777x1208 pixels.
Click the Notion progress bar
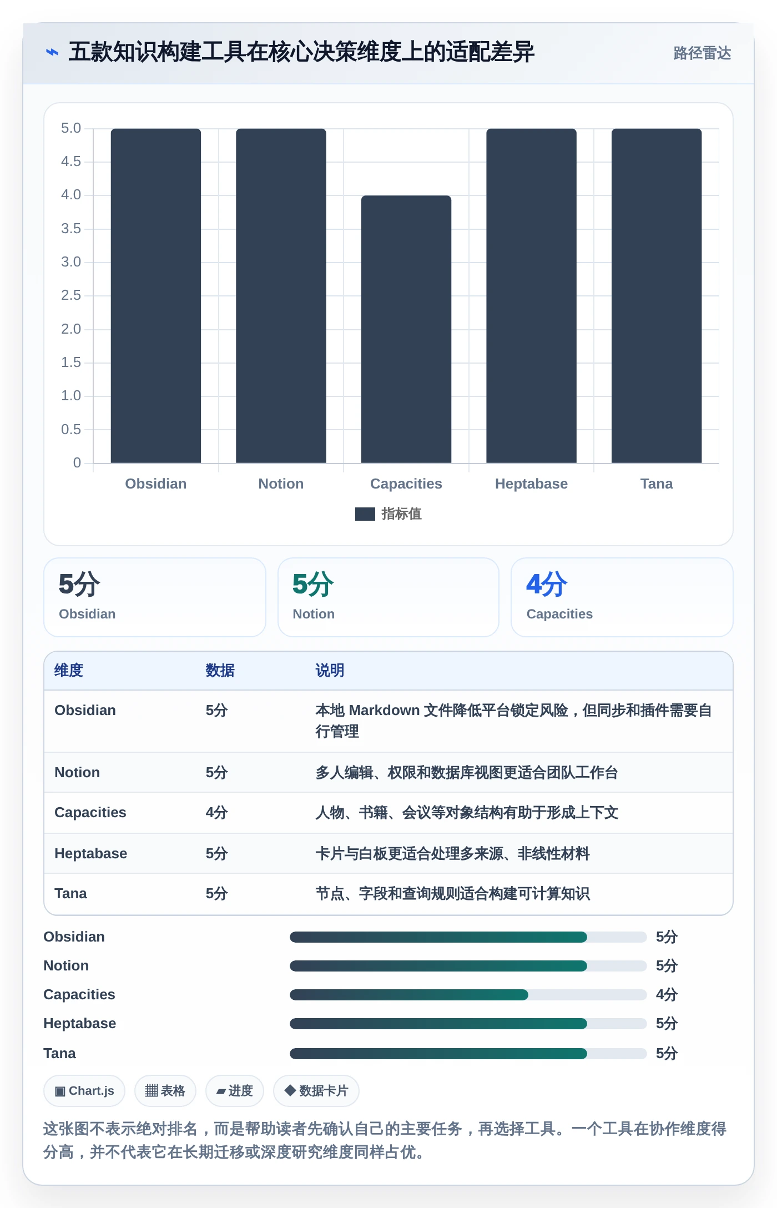tap(468, 966)
